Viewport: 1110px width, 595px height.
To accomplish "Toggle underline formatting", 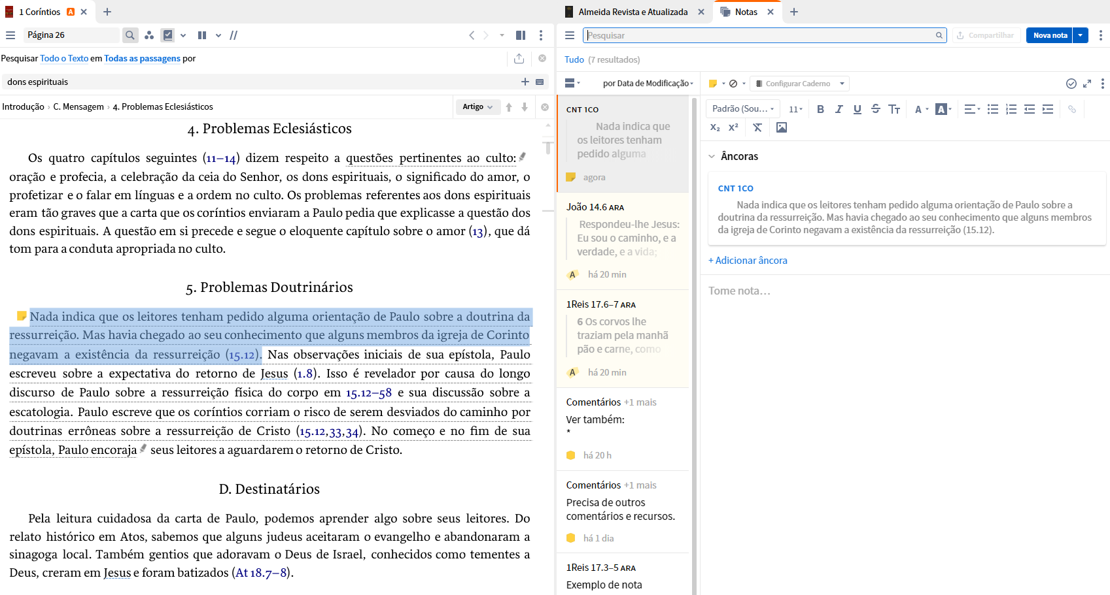I will click(x=857, y=109).
